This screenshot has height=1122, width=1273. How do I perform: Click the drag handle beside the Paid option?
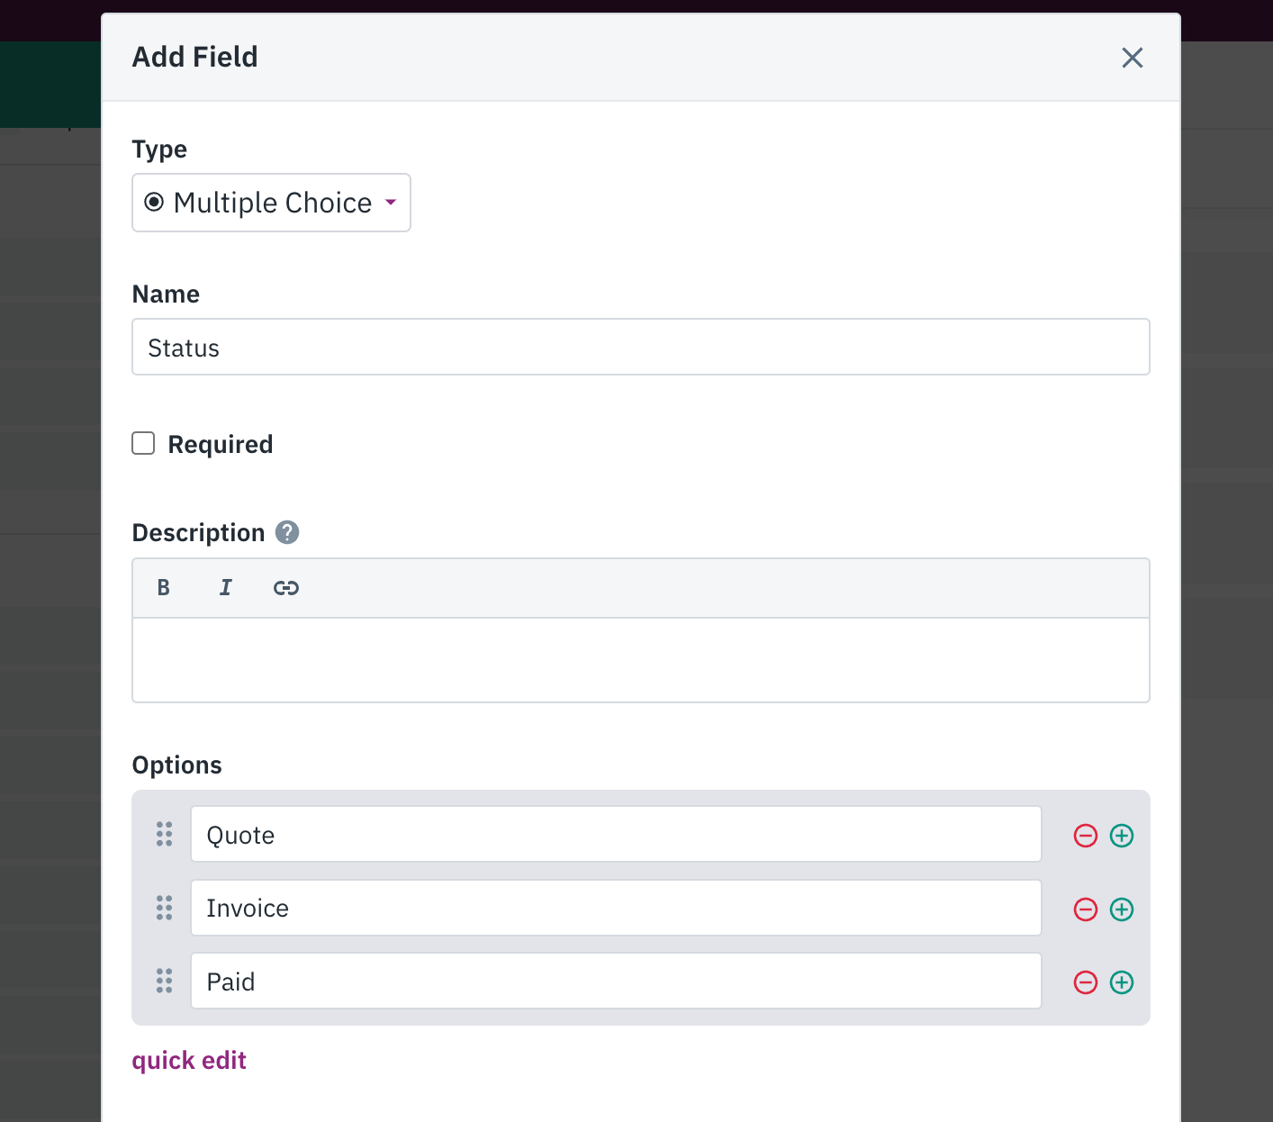tap(164, 981)
